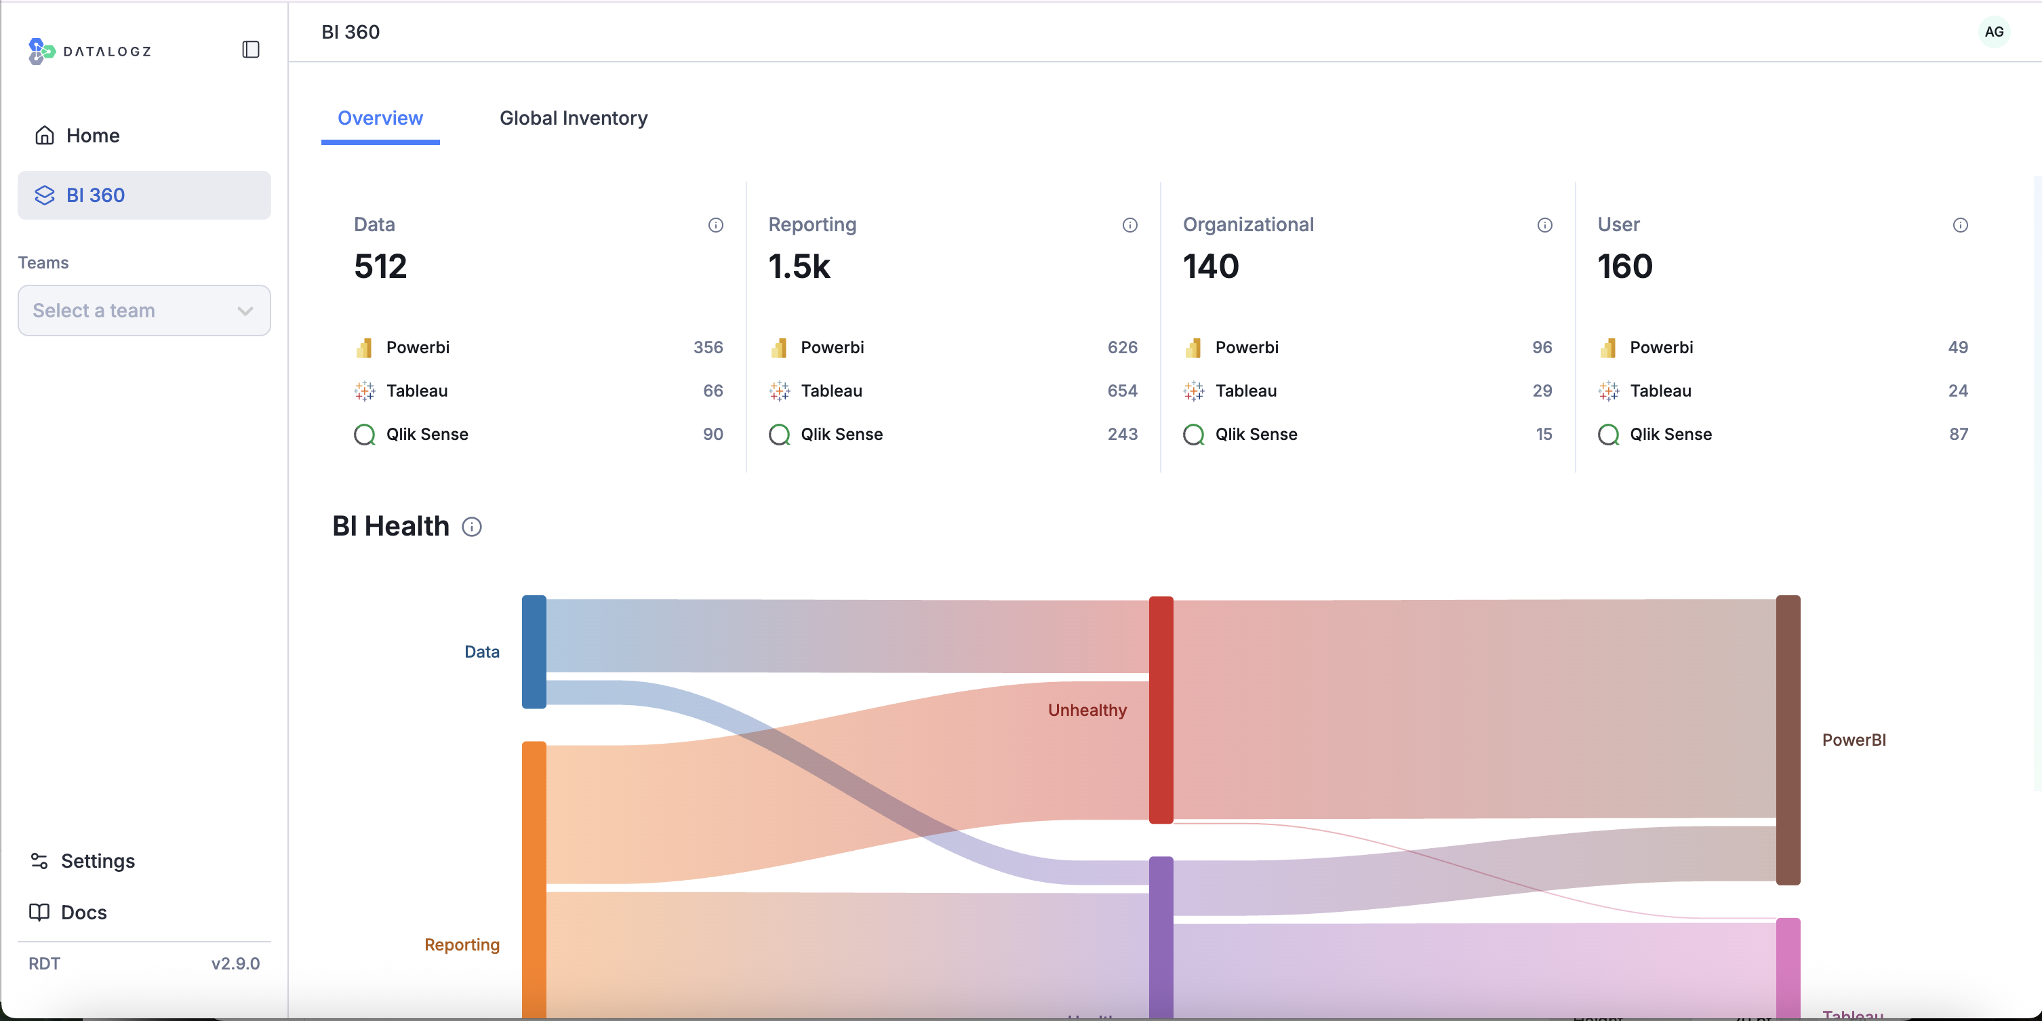Open info icon on User card
The width and height of the screenshot is (2042, 1021).
coord(1959,225)
